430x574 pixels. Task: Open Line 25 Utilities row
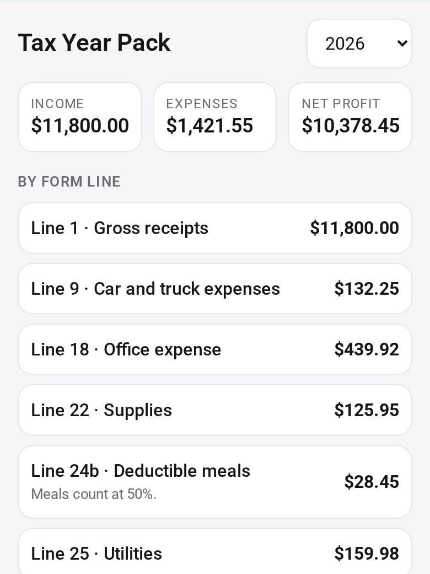click(x=215, y=551)
